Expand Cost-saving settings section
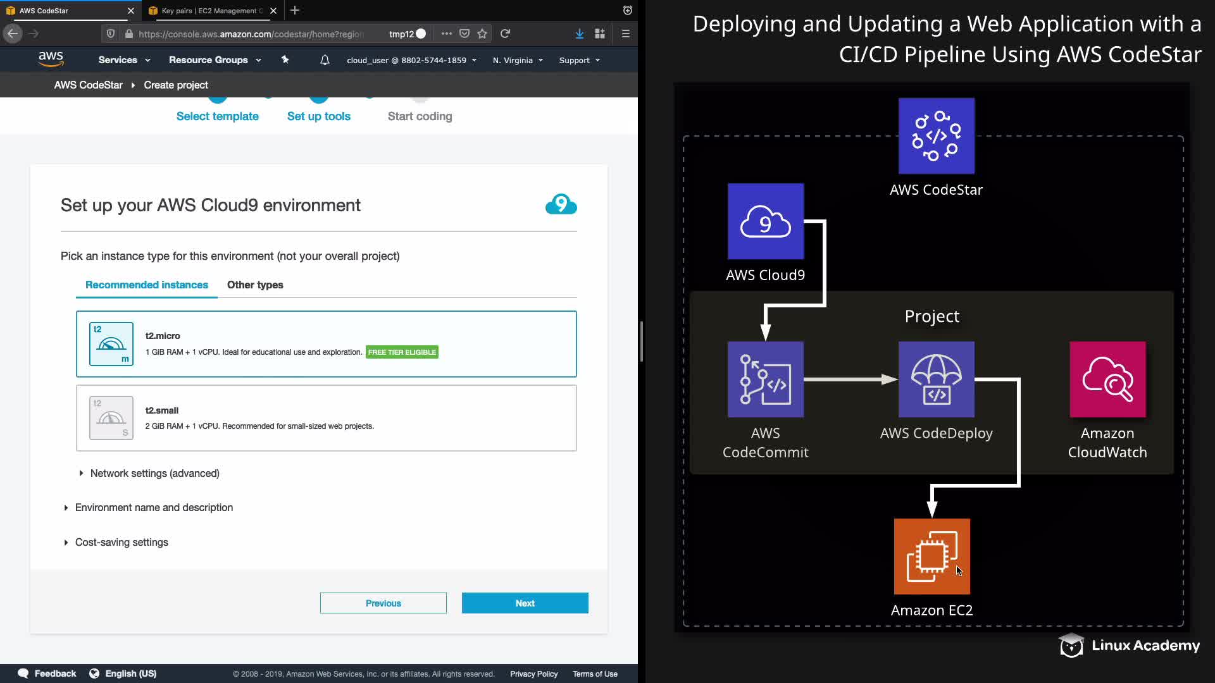 tap(121, 542)
